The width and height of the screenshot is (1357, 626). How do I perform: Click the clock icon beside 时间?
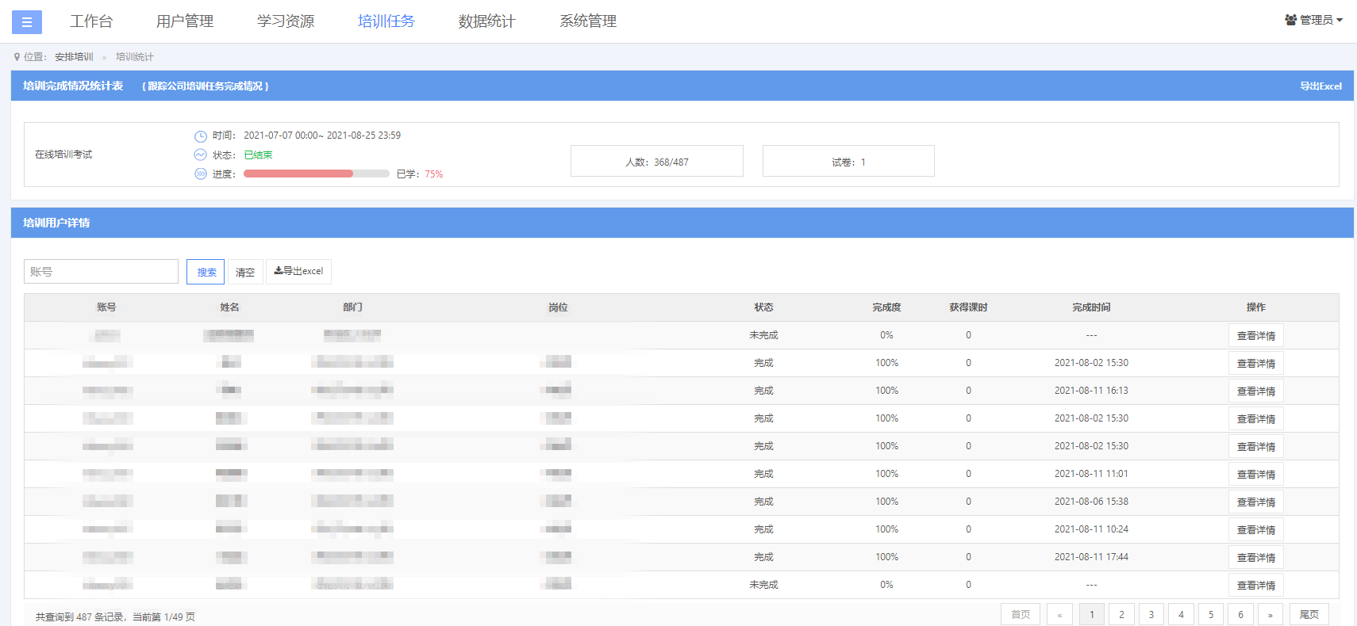tap(201, 136)
